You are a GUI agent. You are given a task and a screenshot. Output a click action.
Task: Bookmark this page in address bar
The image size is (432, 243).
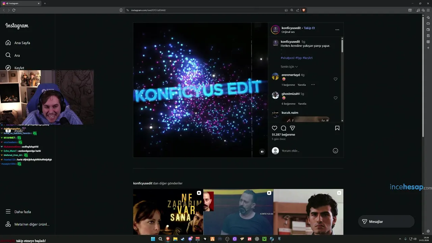(x=121, y=10)
